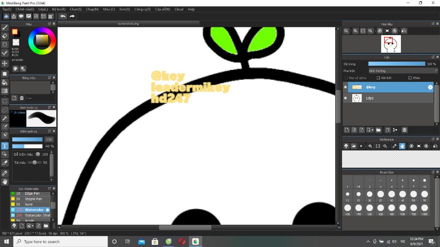Screen dimensions: 440x247
Task: Open the Windows Start menu
Action: (6, 241)
